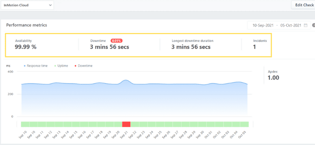The image size is (315, 145).
Task: Click the Performance metrics heading
Action: [x=27, y=25]
